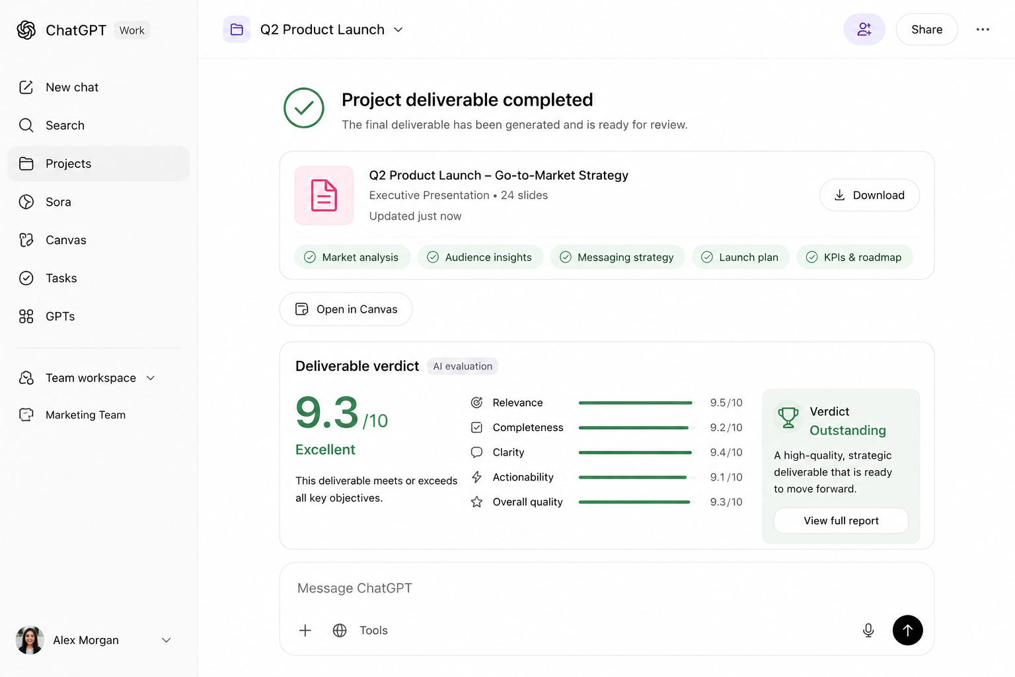1015x677 pixels.
Task: Click the Clarity score bar
Action: (637, 452)
